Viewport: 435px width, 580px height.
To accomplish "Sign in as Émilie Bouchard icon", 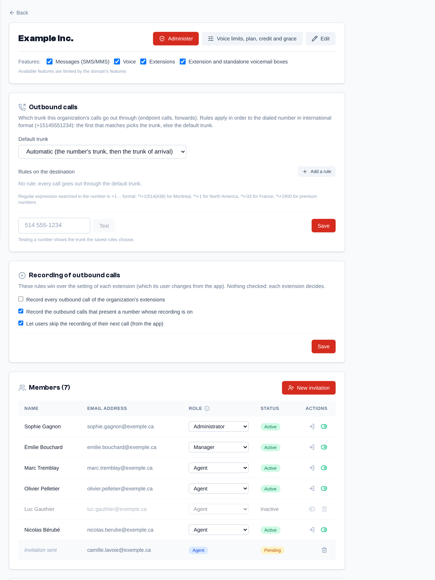I will tap(311, 447).
